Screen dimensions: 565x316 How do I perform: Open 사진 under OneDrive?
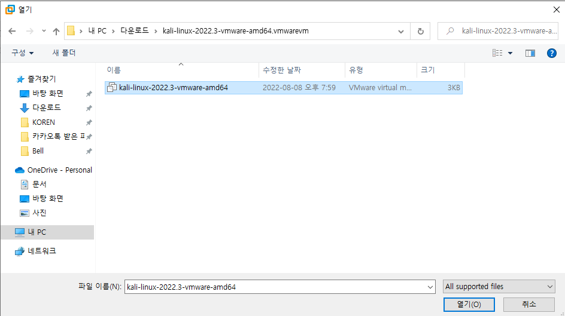(40, 213)
